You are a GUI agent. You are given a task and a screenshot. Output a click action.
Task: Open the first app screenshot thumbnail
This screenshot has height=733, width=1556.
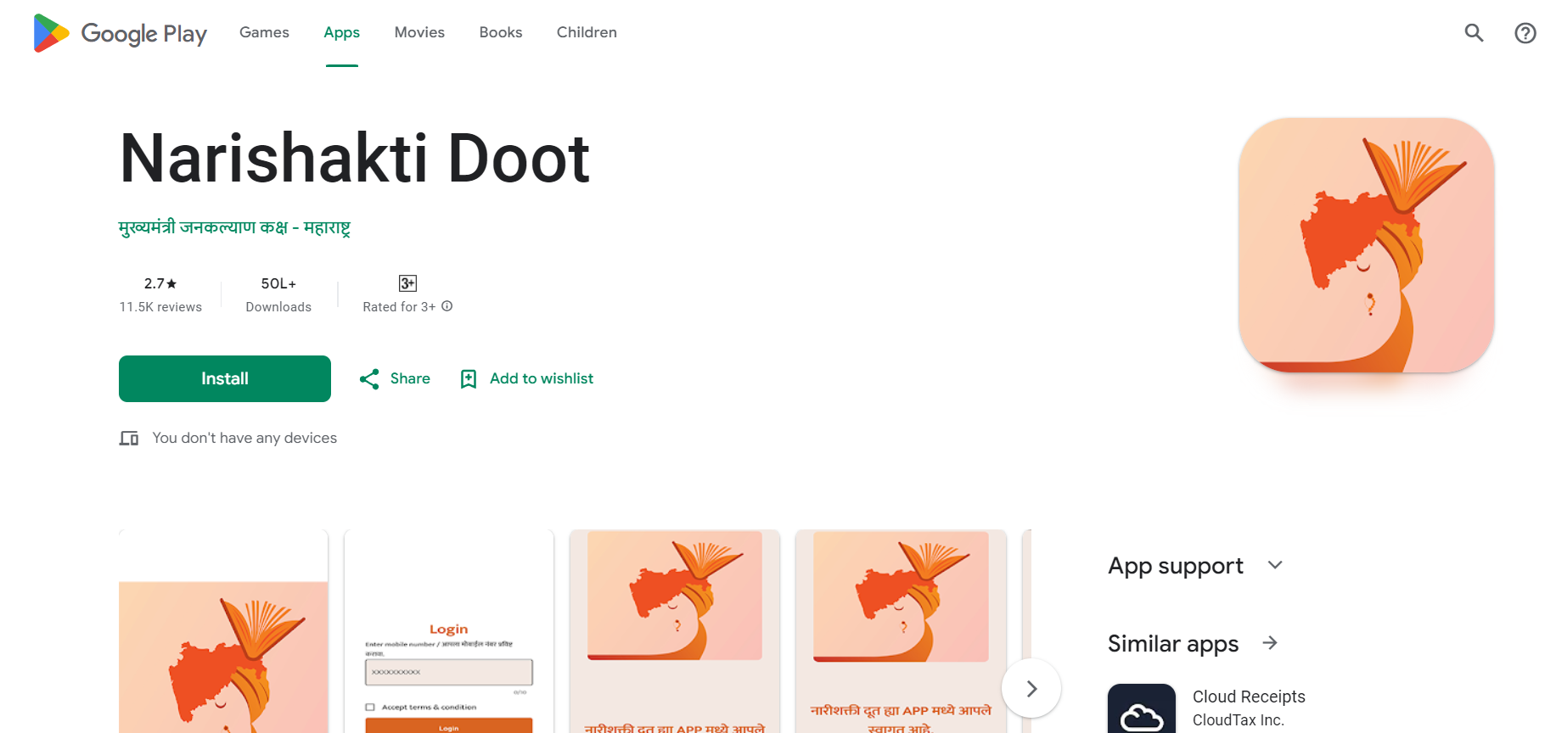point(223,631)
